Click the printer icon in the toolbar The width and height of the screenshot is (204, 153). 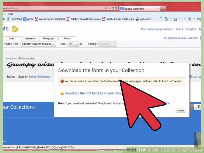[x=190, y=19]
